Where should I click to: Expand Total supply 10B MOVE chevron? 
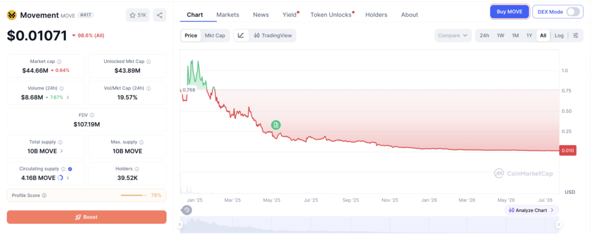[x=62, y=151]
